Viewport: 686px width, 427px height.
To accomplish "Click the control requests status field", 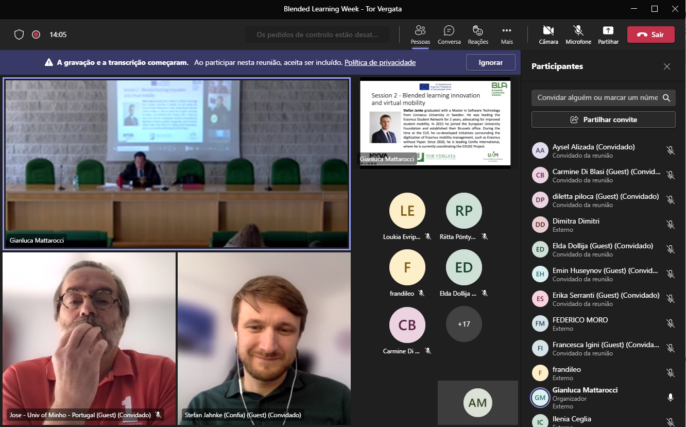I will [318, 35].
